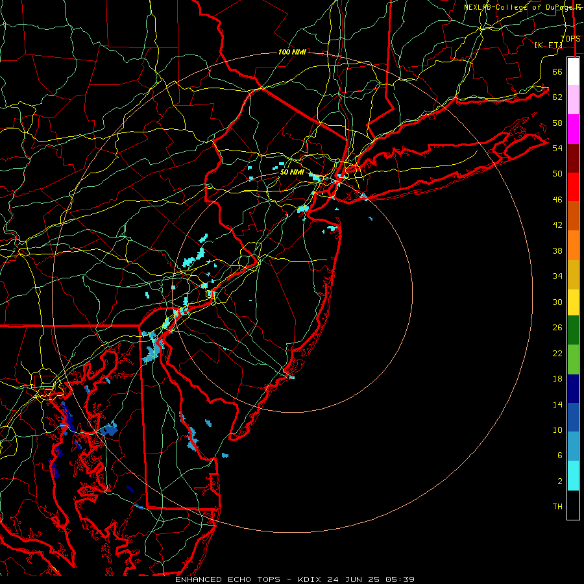This screenshot has height=584, width=584.
Task: Click the light green legend swatch between 26 and 22
Action: click(573, 359)
